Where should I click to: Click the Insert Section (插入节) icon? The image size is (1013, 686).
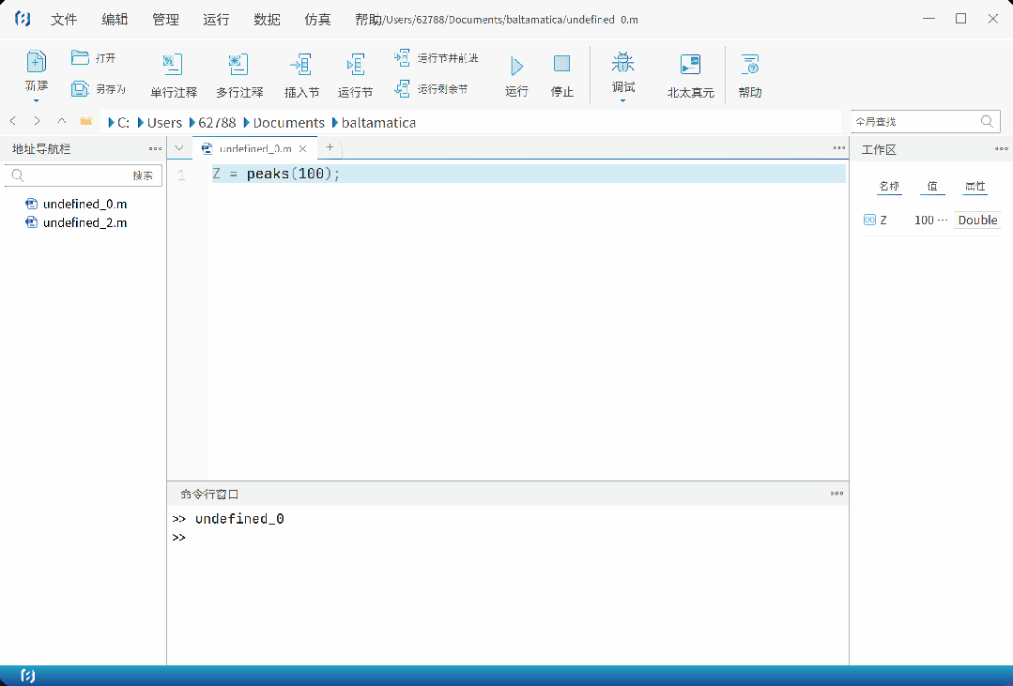(x=301, y=65)
